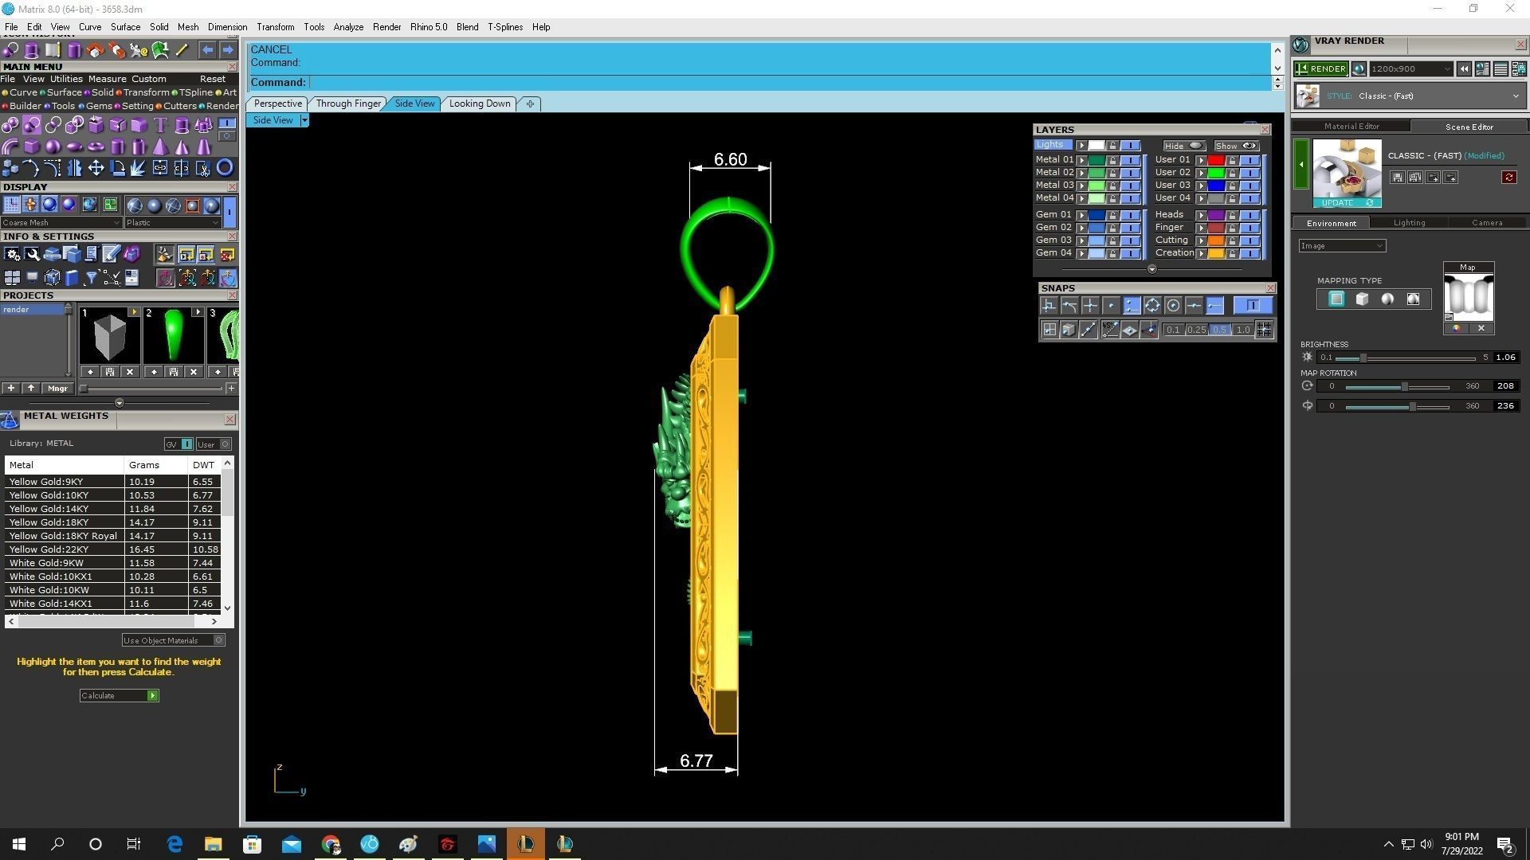Click the Center snap icon

coord(1173,306)
